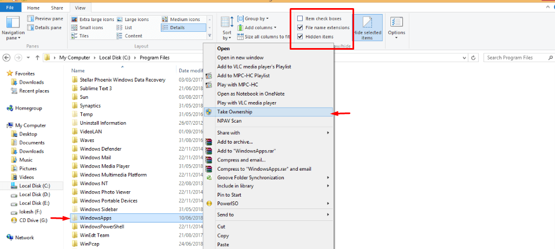The height and width of the screenshot is (249, 555).
Task: Select the WindowsApps folder
Action: point(137,218)
